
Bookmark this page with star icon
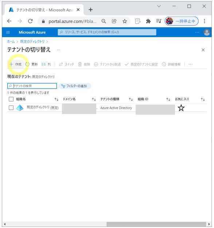click(x=125, y=21)
